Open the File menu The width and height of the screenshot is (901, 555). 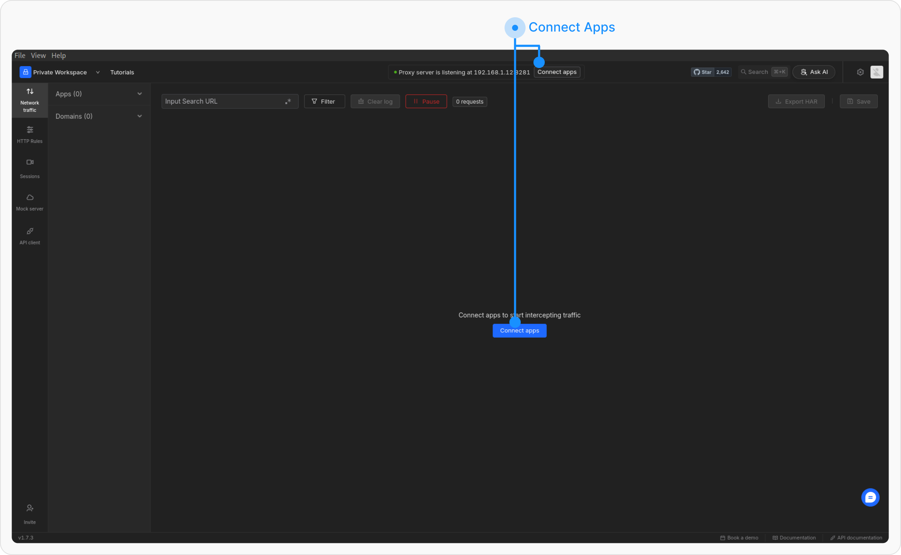coord(20,56)
